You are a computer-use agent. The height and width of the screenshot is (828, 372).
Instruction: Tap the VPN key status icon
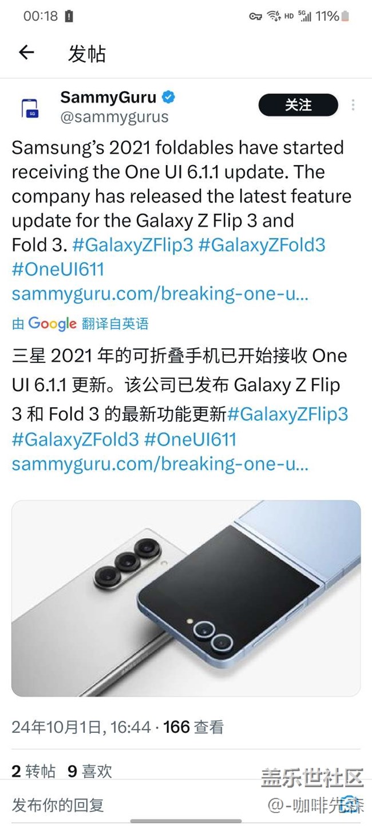[255, 17]
